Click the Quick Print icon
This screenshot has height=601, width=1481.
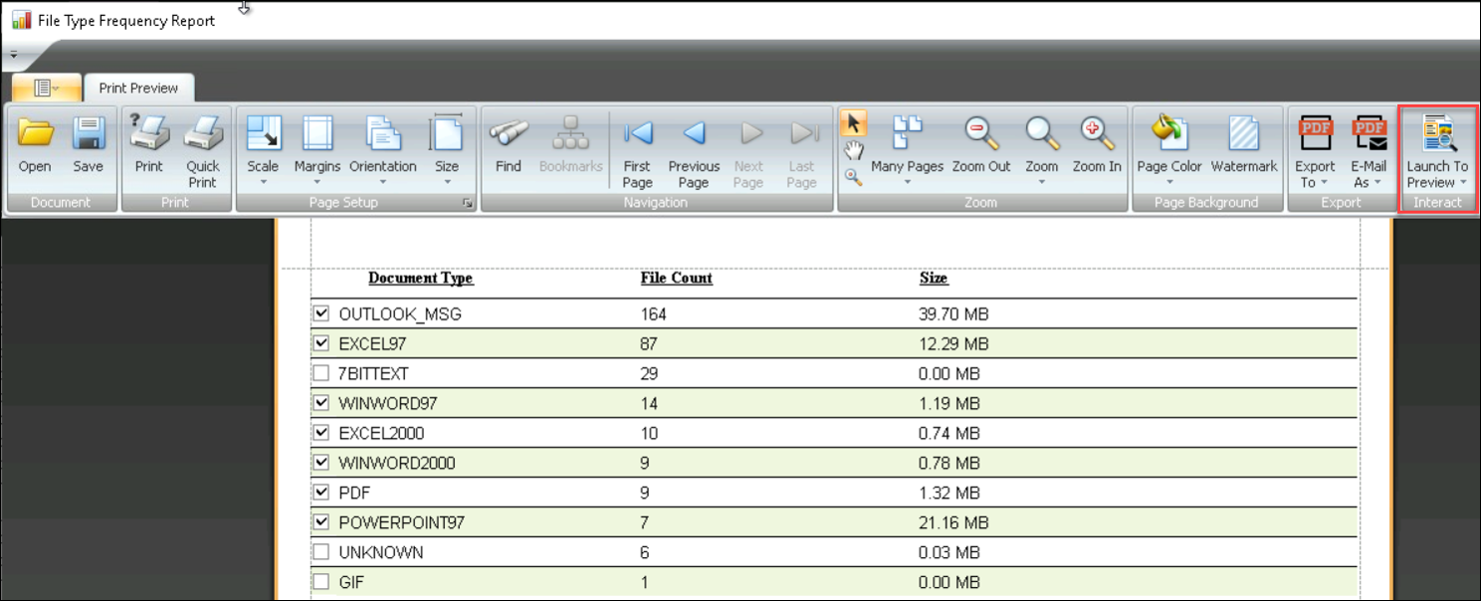(203, 132)
